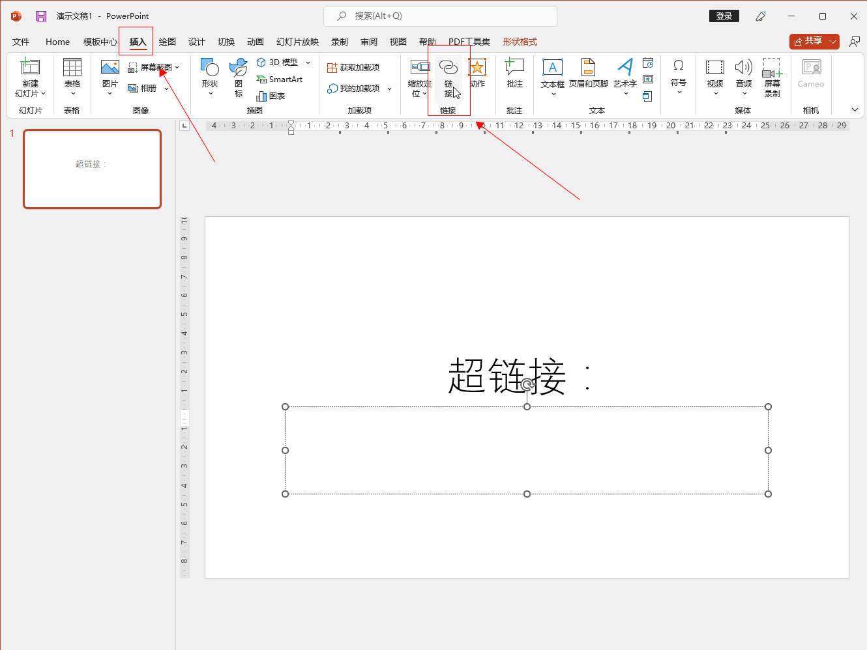Open the Share (共享) dropdown arrow
This screenshot has width=867, height=650.
pyautogui.click(x=833, y=42)
